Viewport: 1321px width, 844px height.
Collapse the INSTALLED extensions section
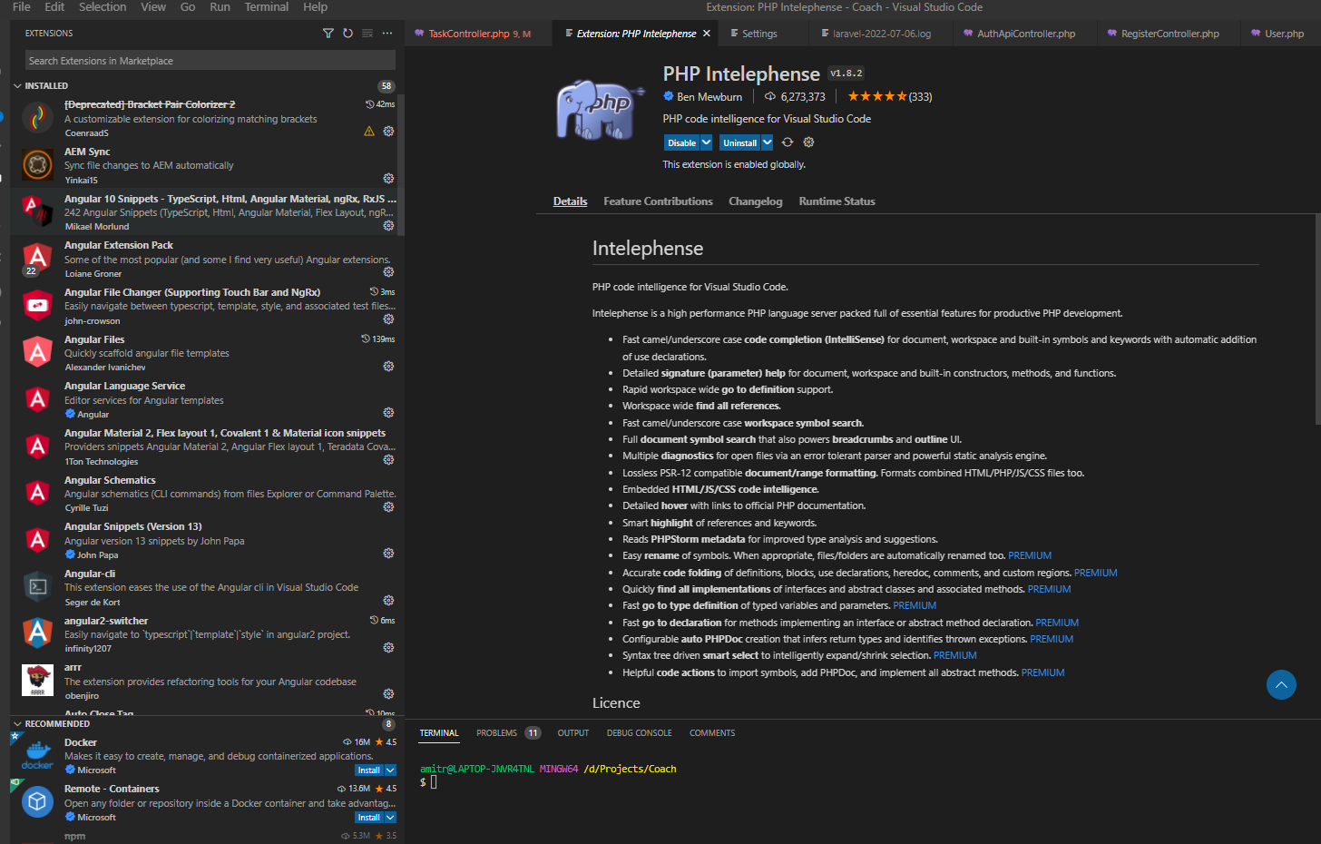16,85
